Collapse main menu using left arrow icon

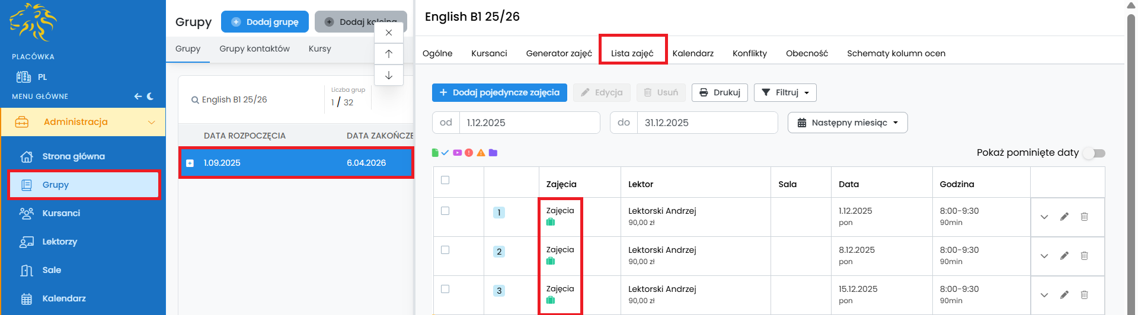click(138, 97)
